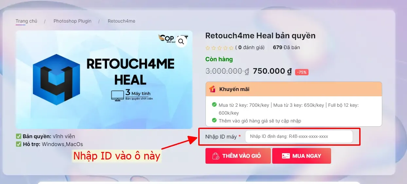Click the green checkmark beside Hỗ trợ

(x=19, y=144)
